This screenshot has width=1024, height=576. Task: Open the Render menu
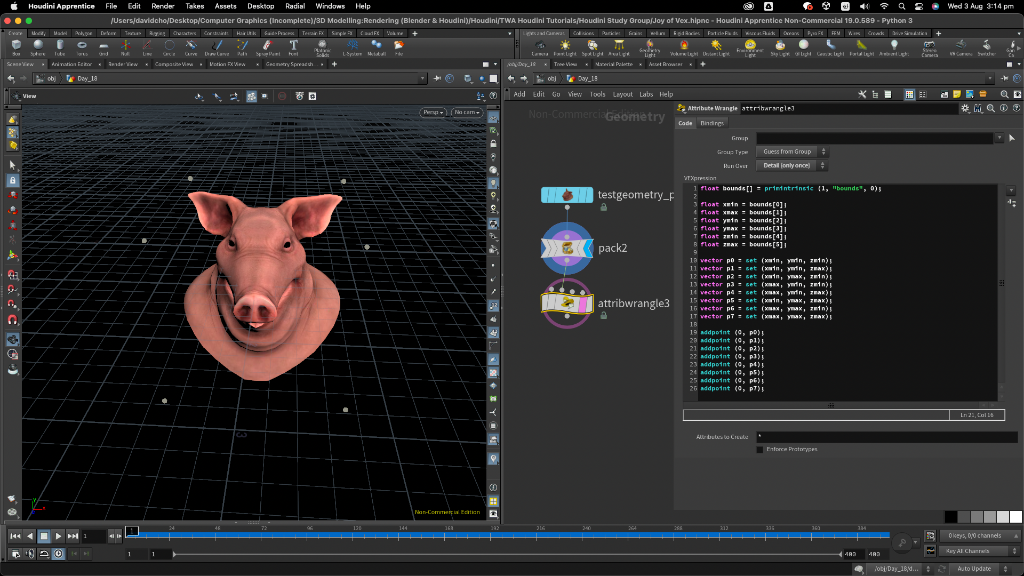coord(163,6)
